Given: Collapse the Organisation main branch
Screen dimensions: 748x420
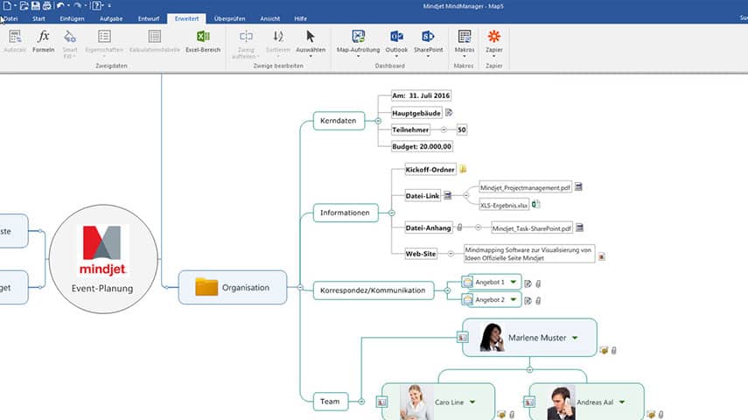Looking at the screenshot, I should pos(300,287).
